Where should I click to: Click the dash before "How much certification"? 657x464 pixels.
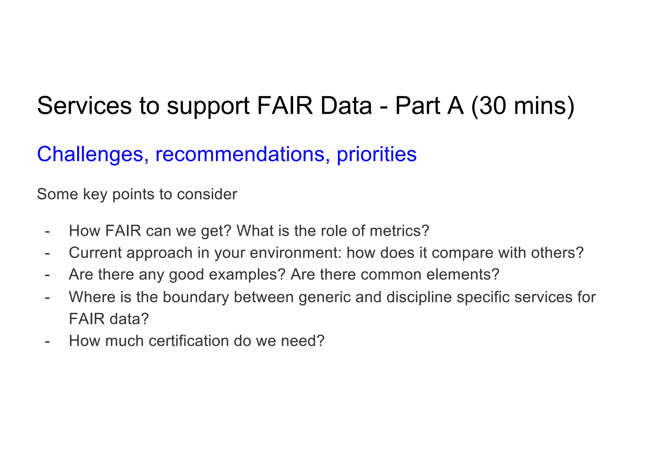coord(47,341)
